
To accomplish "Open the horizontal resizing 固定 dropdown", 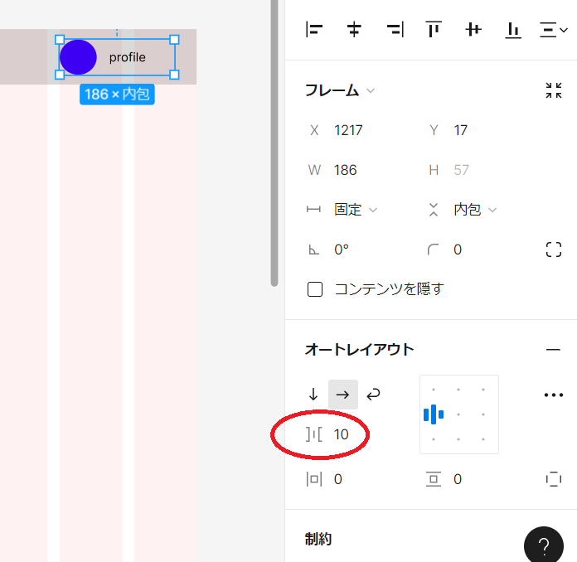I will point(355,210).
